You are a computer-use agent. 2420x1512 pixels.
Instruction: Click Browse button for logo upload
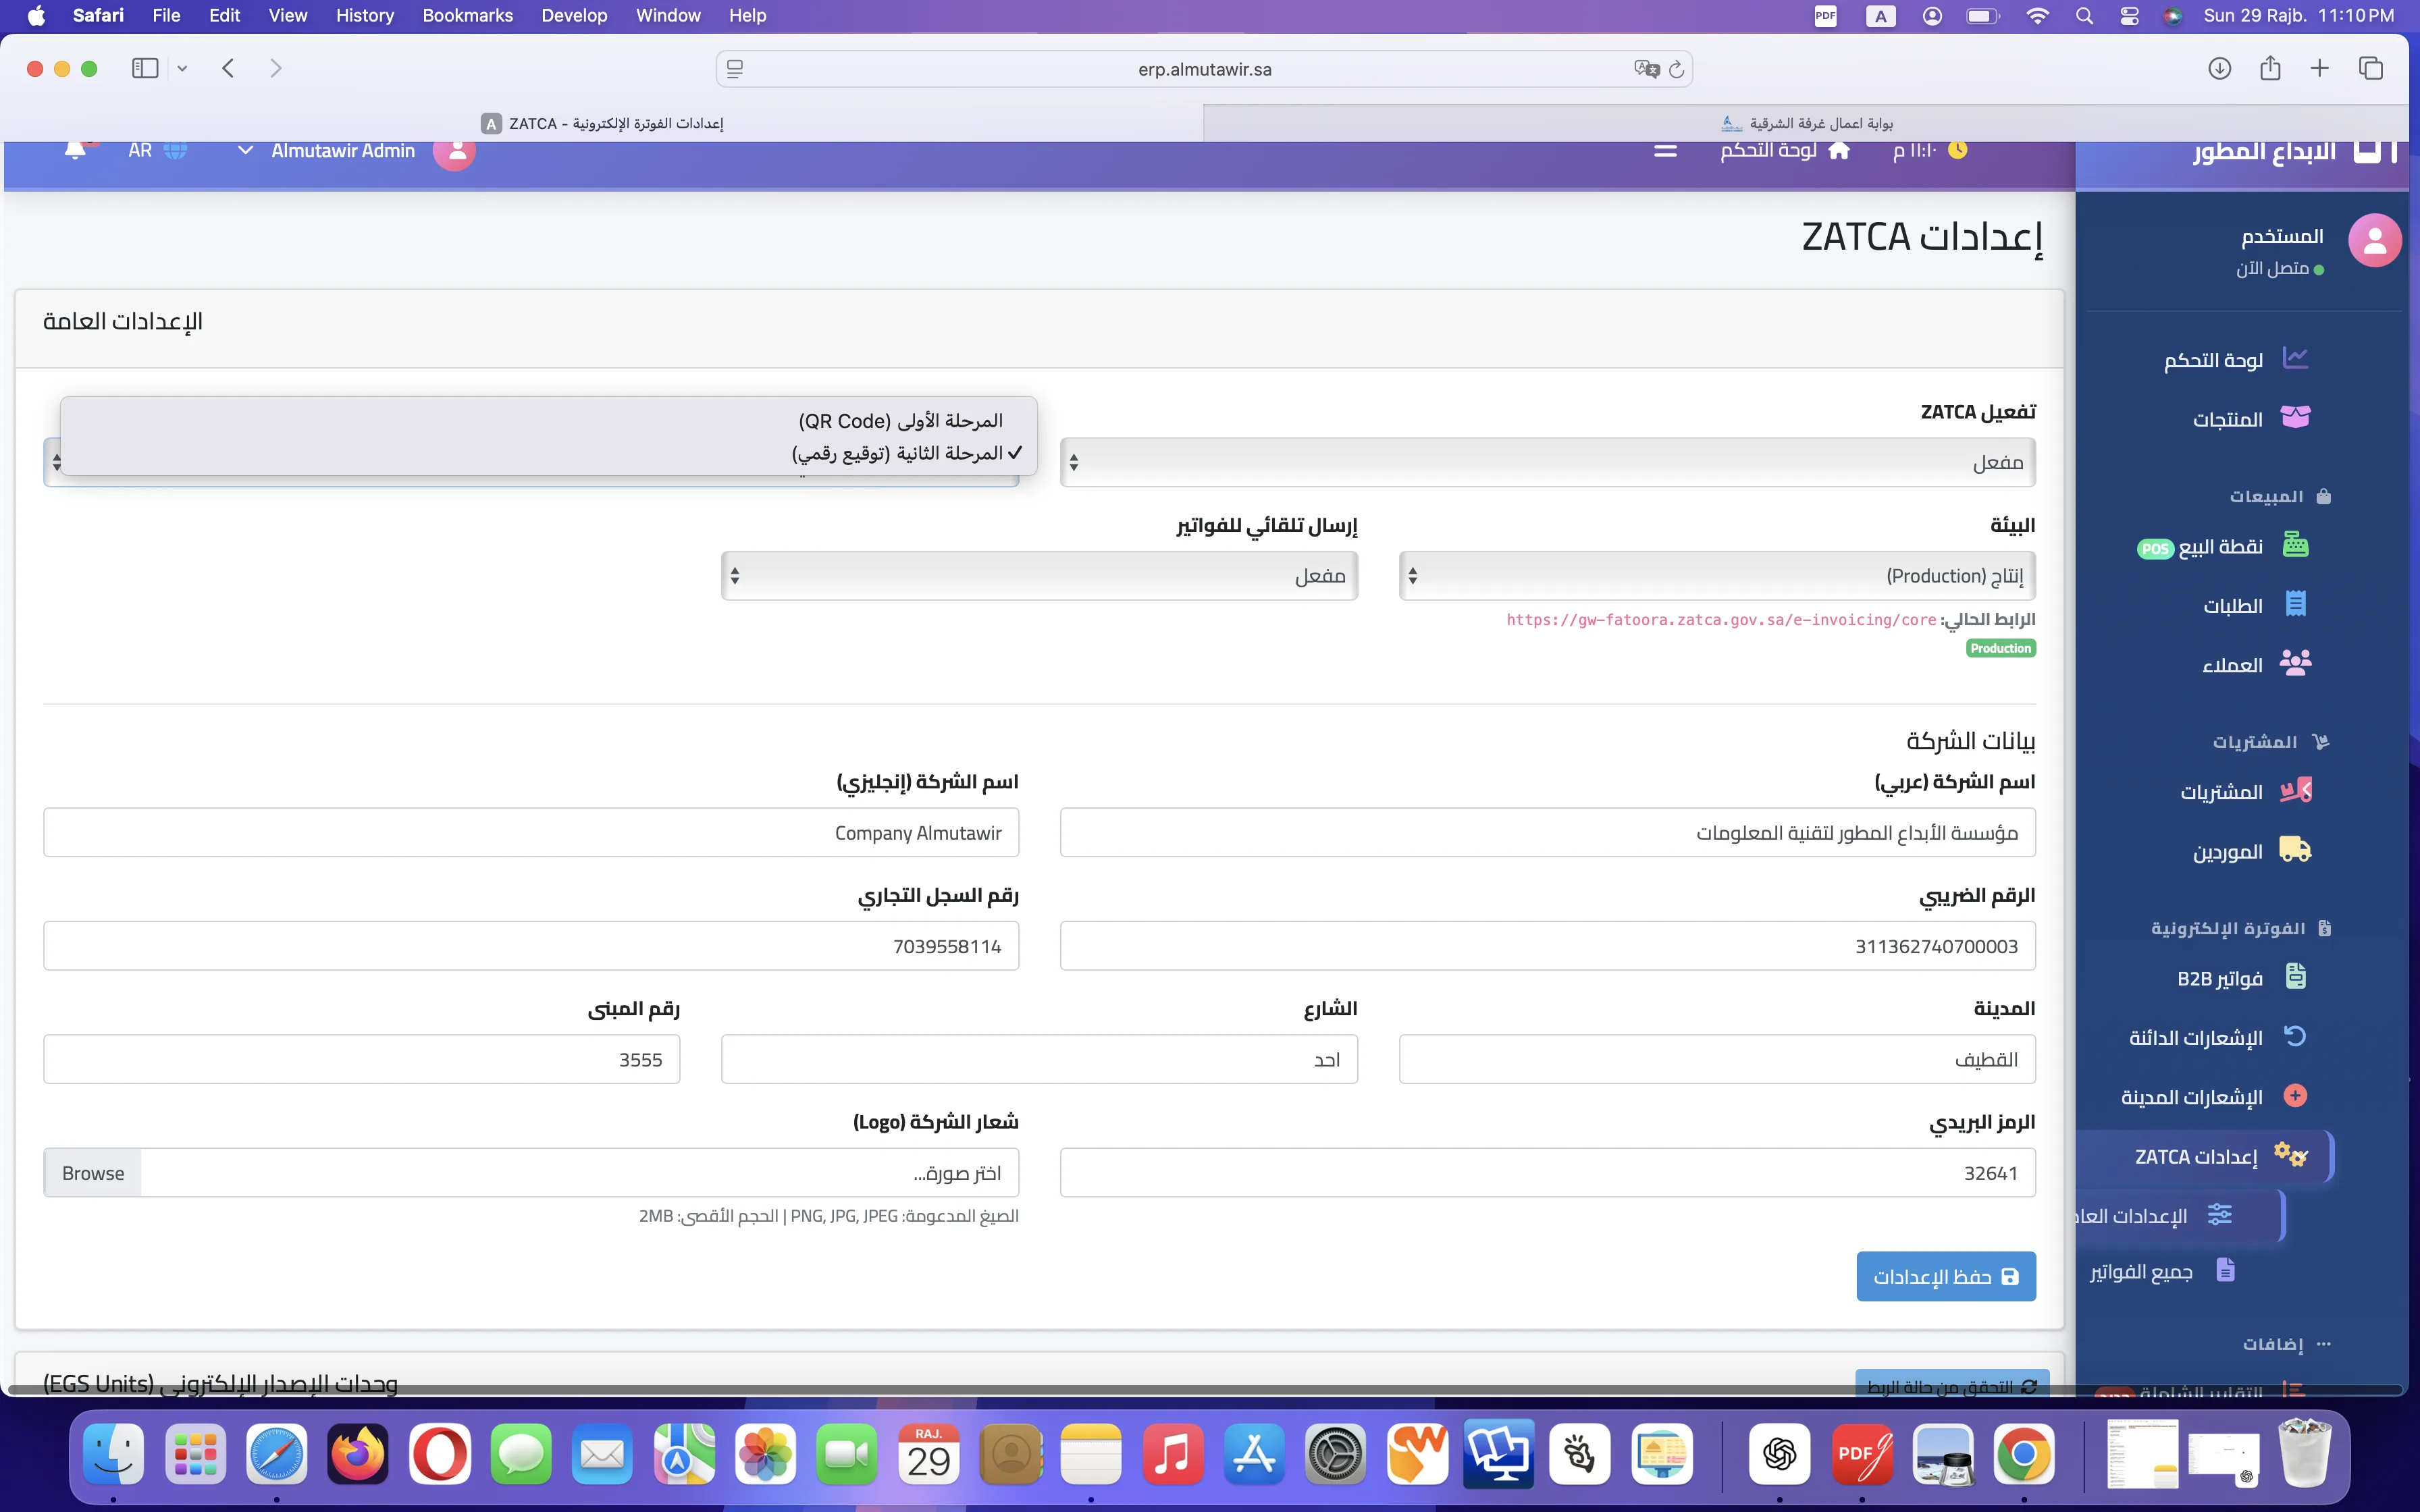[x=93, y=1173]
